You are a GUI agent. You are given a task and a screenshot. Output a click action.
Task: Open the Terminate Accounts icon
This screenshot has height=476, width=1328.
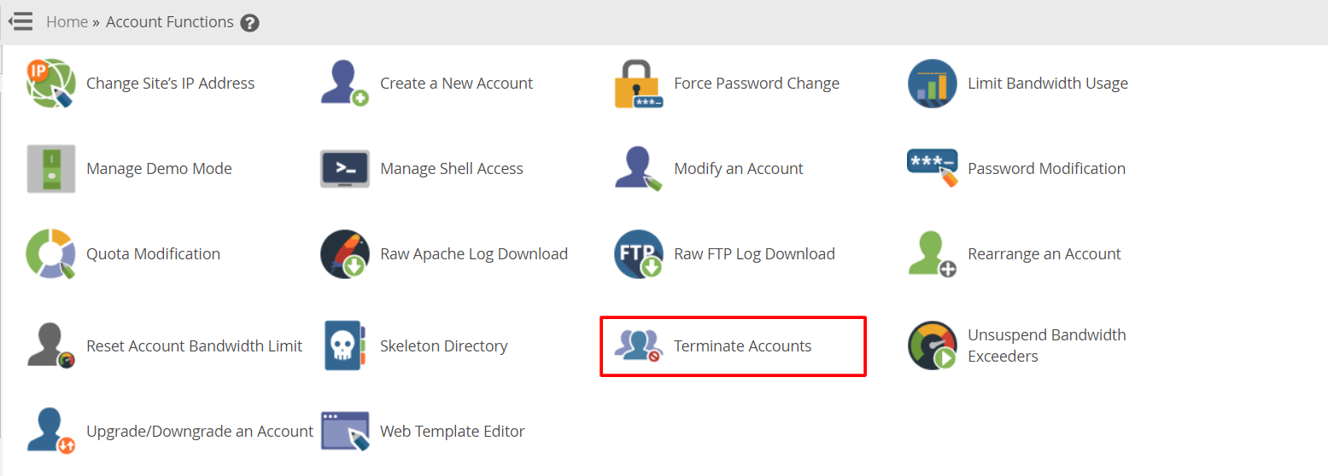click(x=639, y=345)
